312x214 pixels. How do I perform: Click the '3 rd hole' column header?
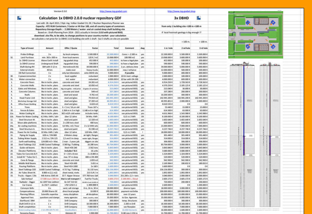click(x=203, y=48)
